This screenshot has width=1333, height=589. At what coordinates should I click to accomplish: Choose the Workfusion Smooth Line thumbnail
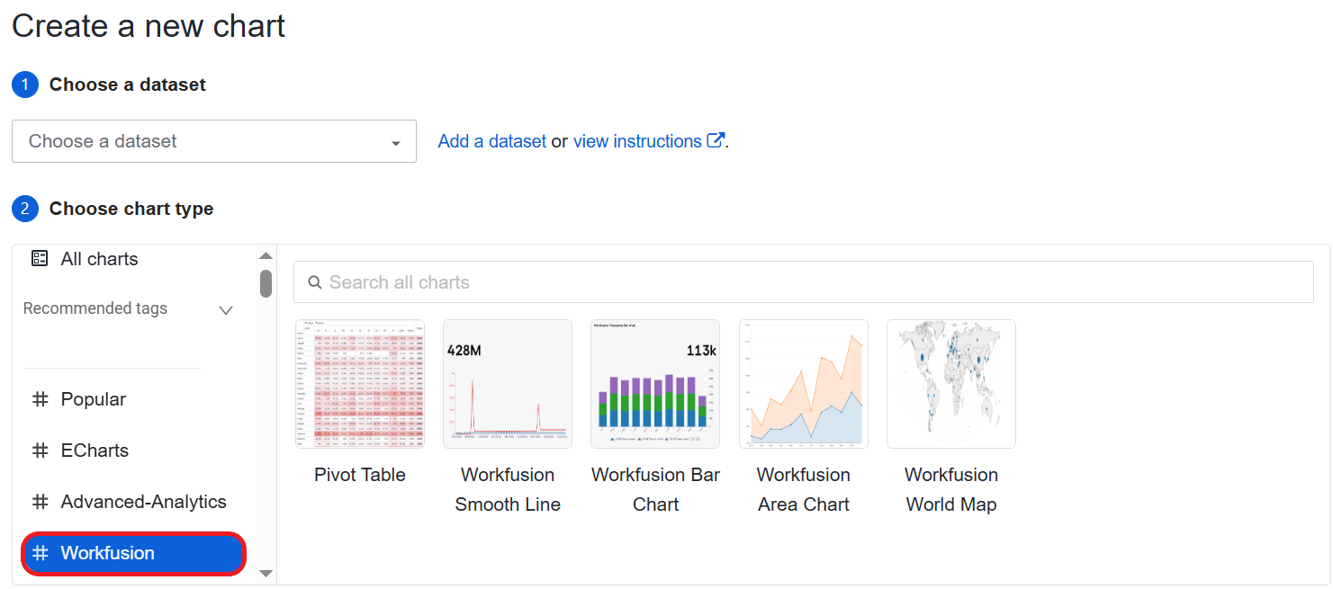coord(508,384)
